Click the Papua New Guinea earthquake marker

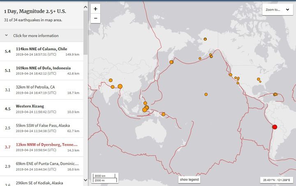coord(164,114)
